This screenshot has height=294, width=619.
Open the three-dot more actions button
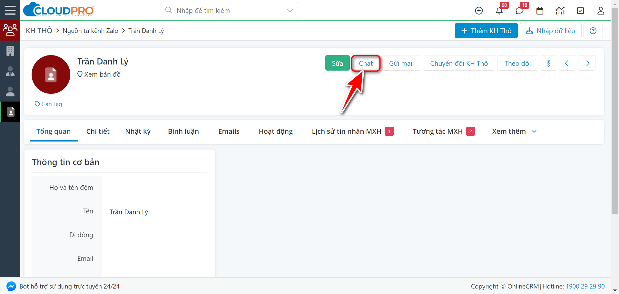(548, 63)
